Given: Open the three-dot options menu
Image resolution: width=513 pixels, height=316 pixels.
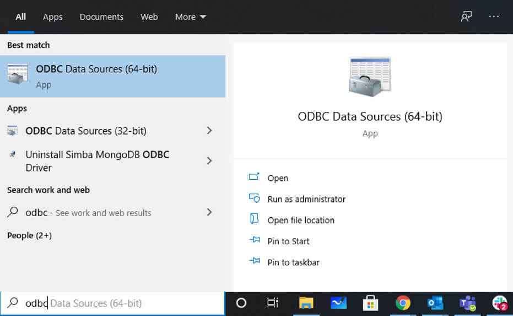Looking at the screenshot, I should [x=494, y=17].
